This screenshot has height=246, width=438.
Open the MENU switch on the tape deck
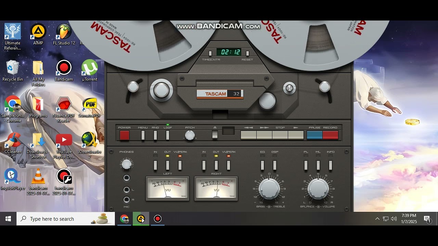point(143,135)
